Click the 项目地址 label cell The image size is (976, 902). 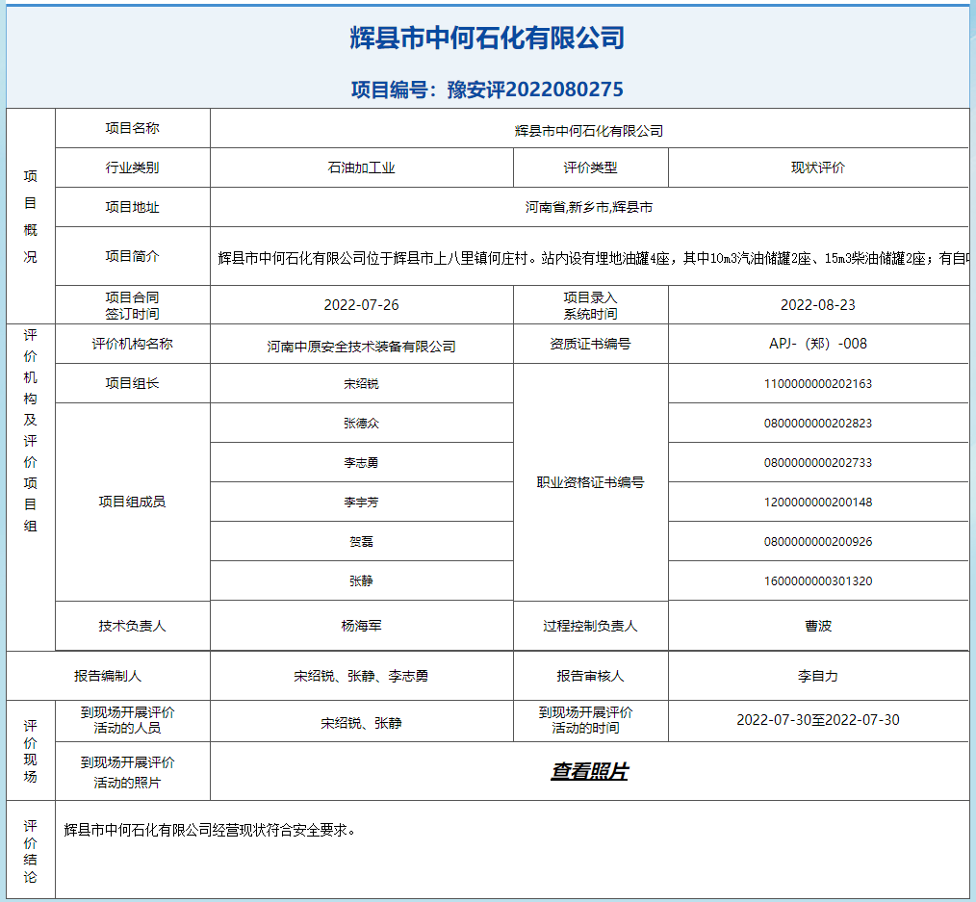(133, 207)
